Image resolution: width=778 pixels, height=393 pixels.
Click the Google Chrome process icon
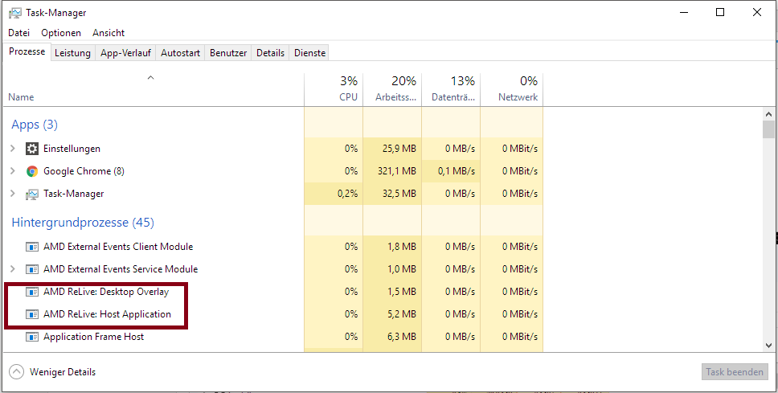(32, 171)
